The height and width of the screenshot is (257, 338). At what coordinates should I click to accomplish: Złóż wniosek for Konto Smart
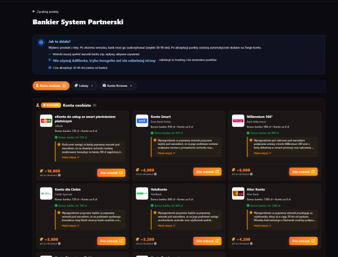pos(207,172)
